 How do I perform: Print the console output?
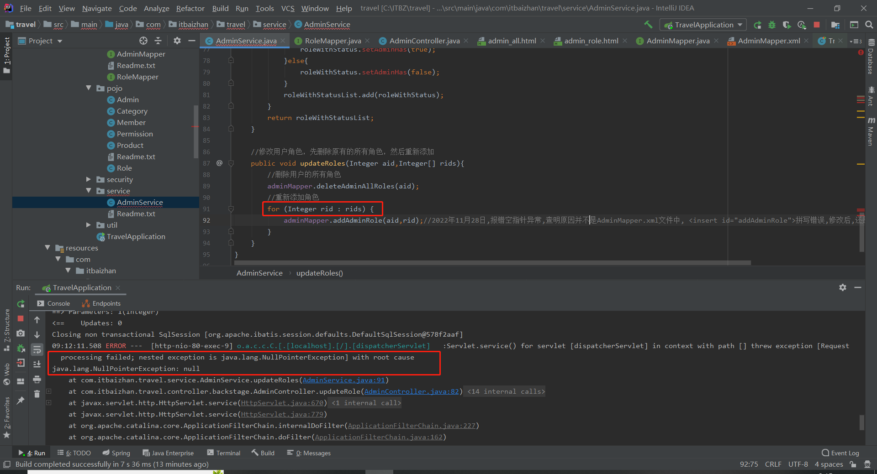pyautogui.click(x=37, y=379)
